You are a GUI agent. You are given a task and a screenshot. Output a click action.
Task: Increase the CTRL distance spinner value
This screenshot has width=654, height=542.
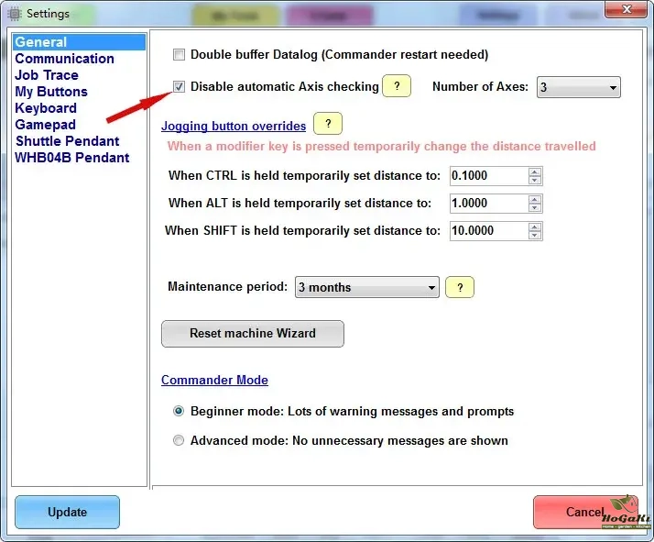535,171
